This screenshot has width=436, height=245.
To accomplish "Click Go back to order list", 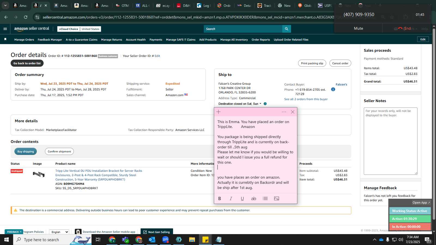I will tap(27, 63).
